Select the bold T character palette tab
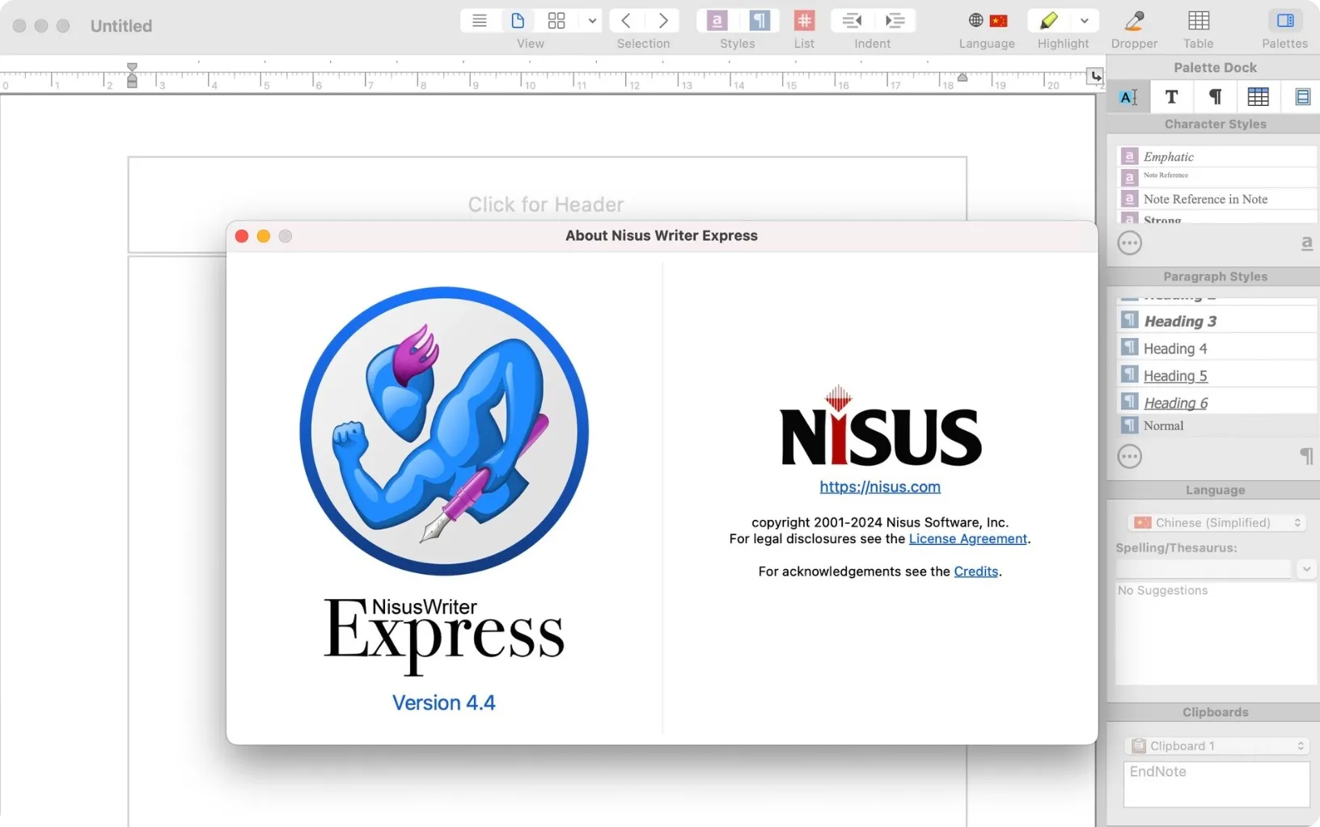 [x=1171, y=97]
